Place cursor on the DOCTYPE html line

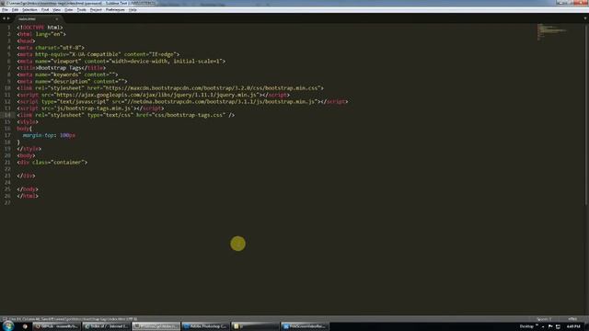pyautogui.click(x=40, y=28)
